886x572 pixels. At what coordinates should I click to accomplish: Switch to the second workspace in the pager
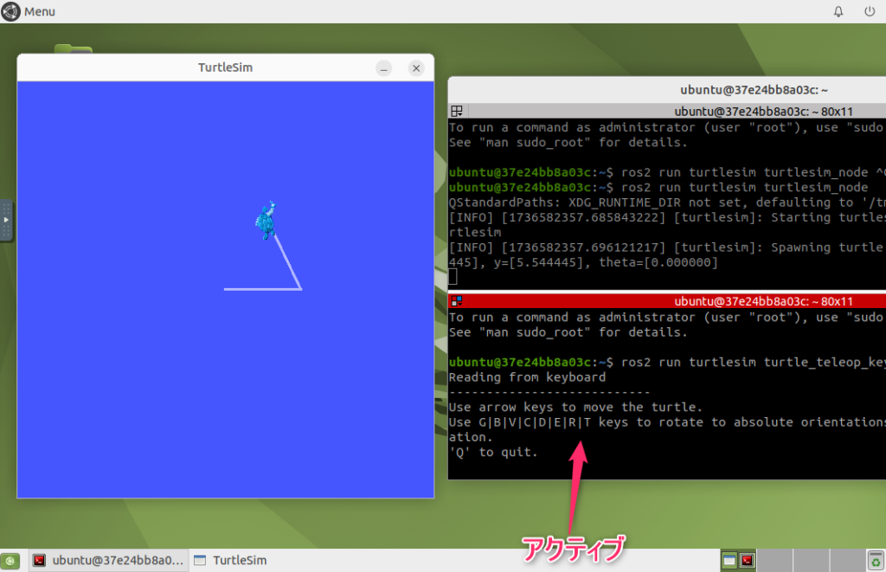[774, 560]
